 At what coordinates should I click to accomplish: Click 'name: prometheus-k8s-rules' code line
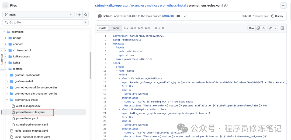coord(134,59)
